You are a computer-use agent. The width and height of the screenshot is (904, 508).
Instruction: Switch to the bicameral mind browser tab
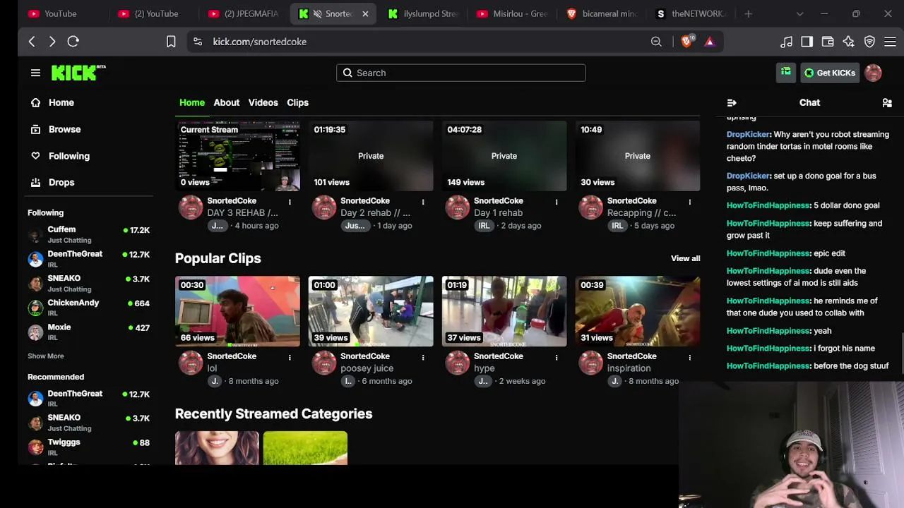[602, 13]
